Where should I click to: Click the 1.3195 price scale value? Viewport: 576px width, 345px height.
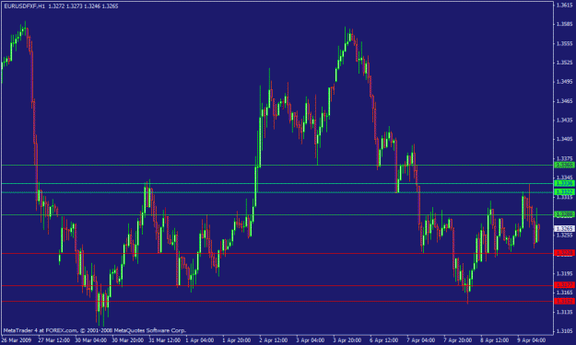pos(564,273)
